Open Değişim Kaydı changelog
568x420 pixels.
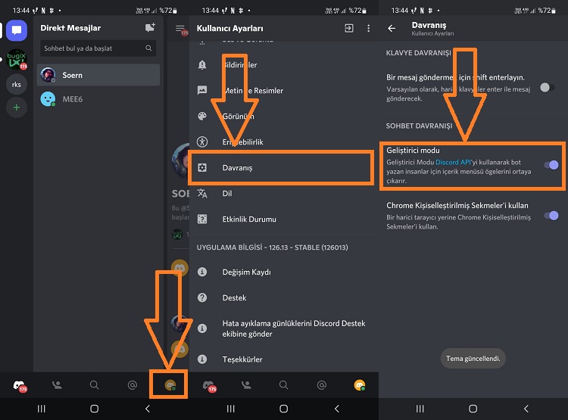(284, 272)
